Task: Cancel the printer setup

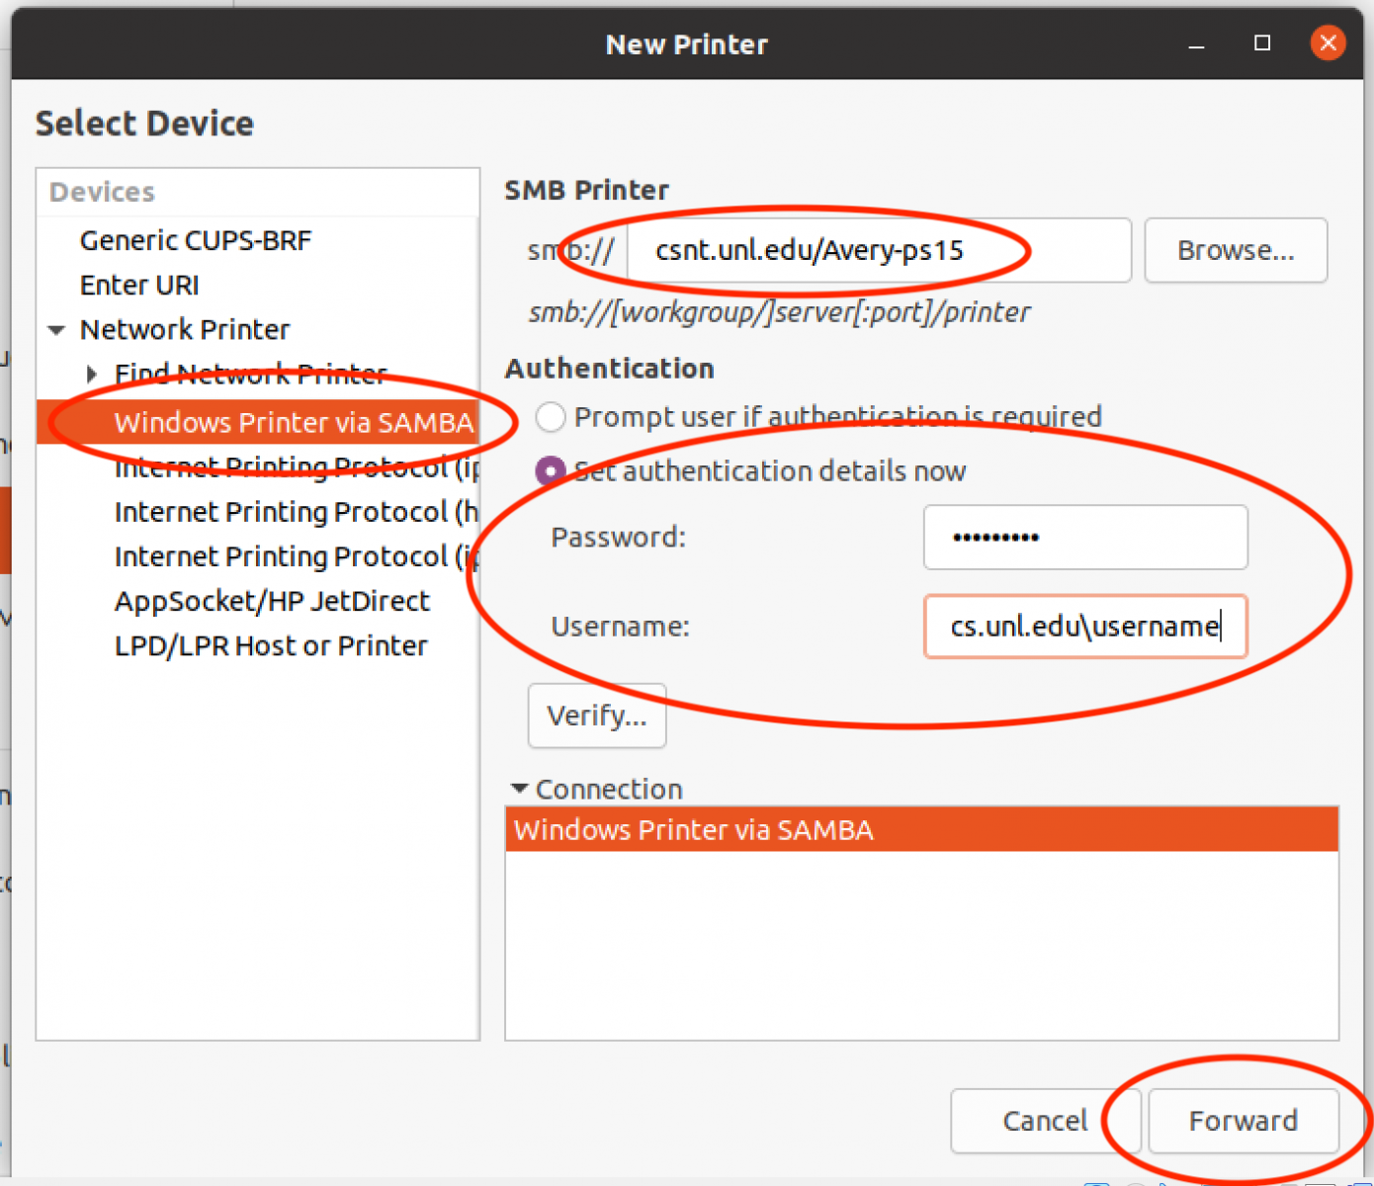Action: coord(1044,1121)
